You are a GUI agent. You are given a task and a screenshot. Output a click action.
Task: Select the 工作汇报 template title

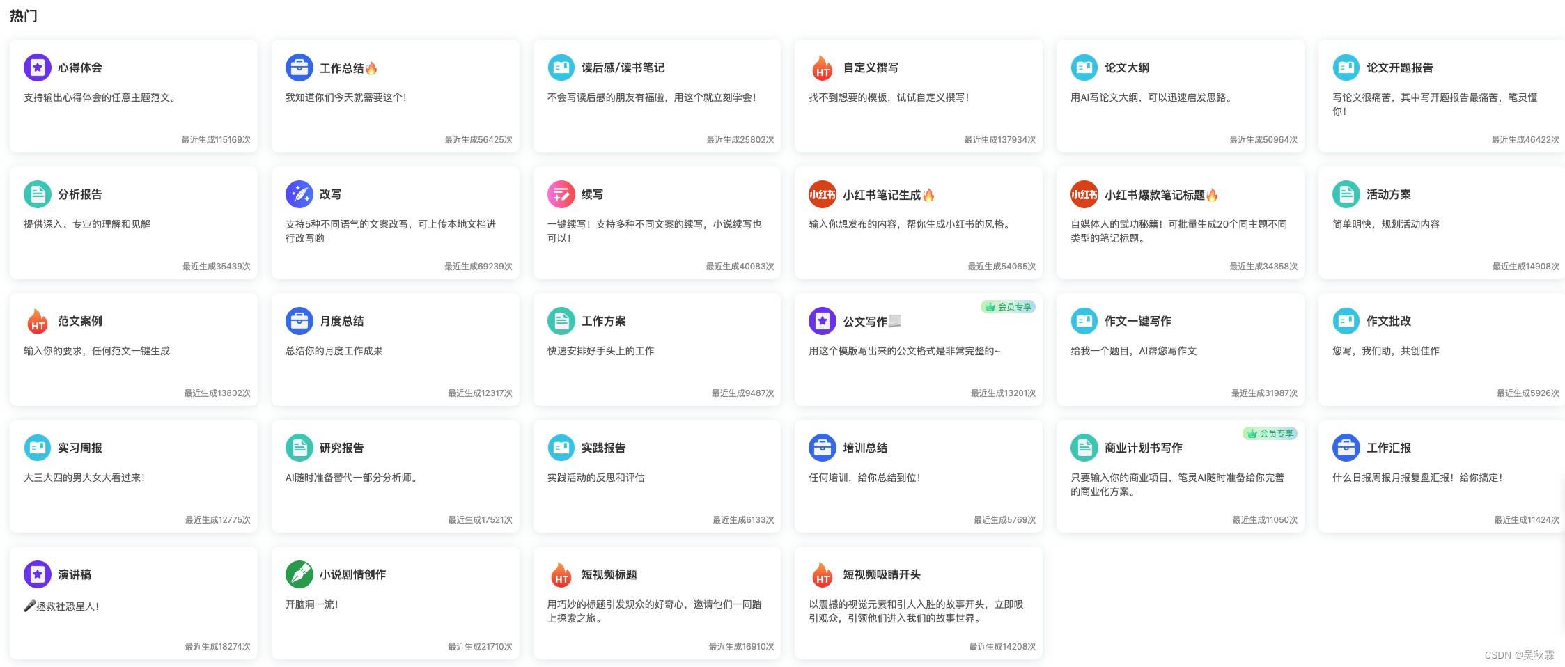(x=1388, y=448)
